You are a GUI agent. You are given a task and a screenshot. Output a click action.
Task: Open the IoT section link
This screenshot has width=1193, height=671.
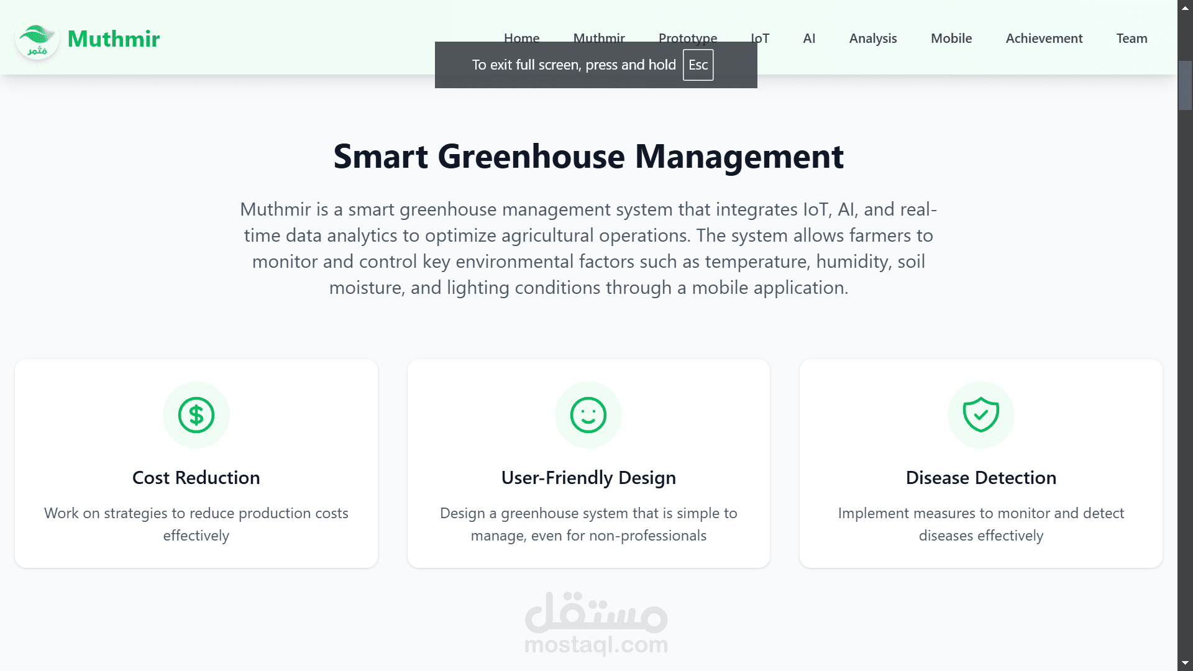[x=762, y=38]
